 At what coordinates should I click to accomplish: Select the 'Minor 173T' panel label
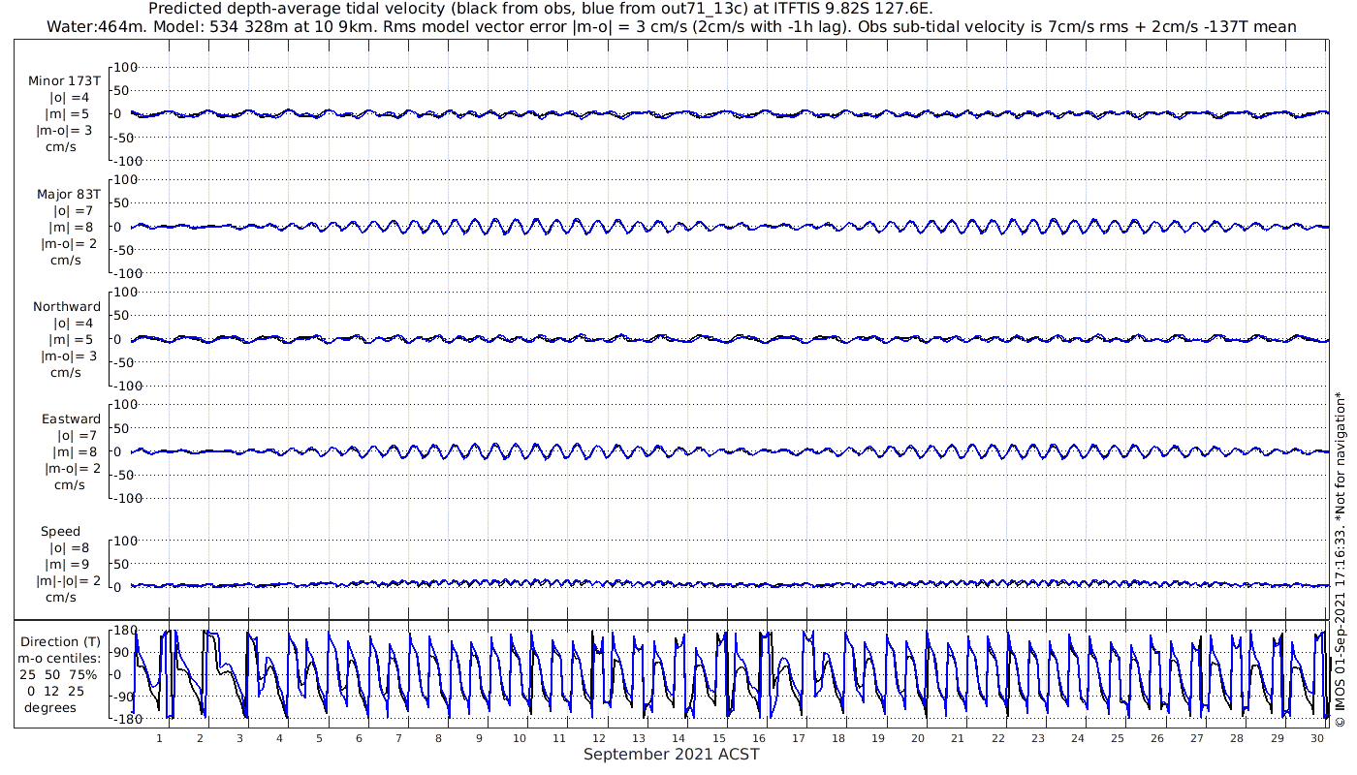click(64, 80)
